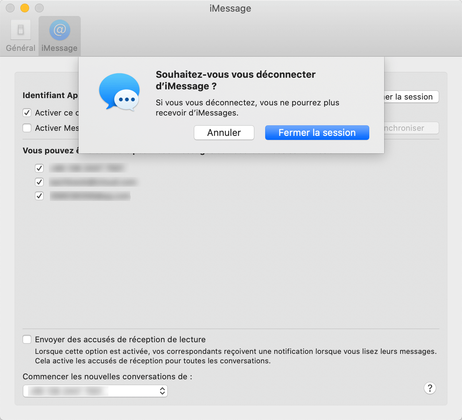Enable 'Envoyer des accusés de réception de lecture'
This screenshot has height=420, width=462.
27,339
